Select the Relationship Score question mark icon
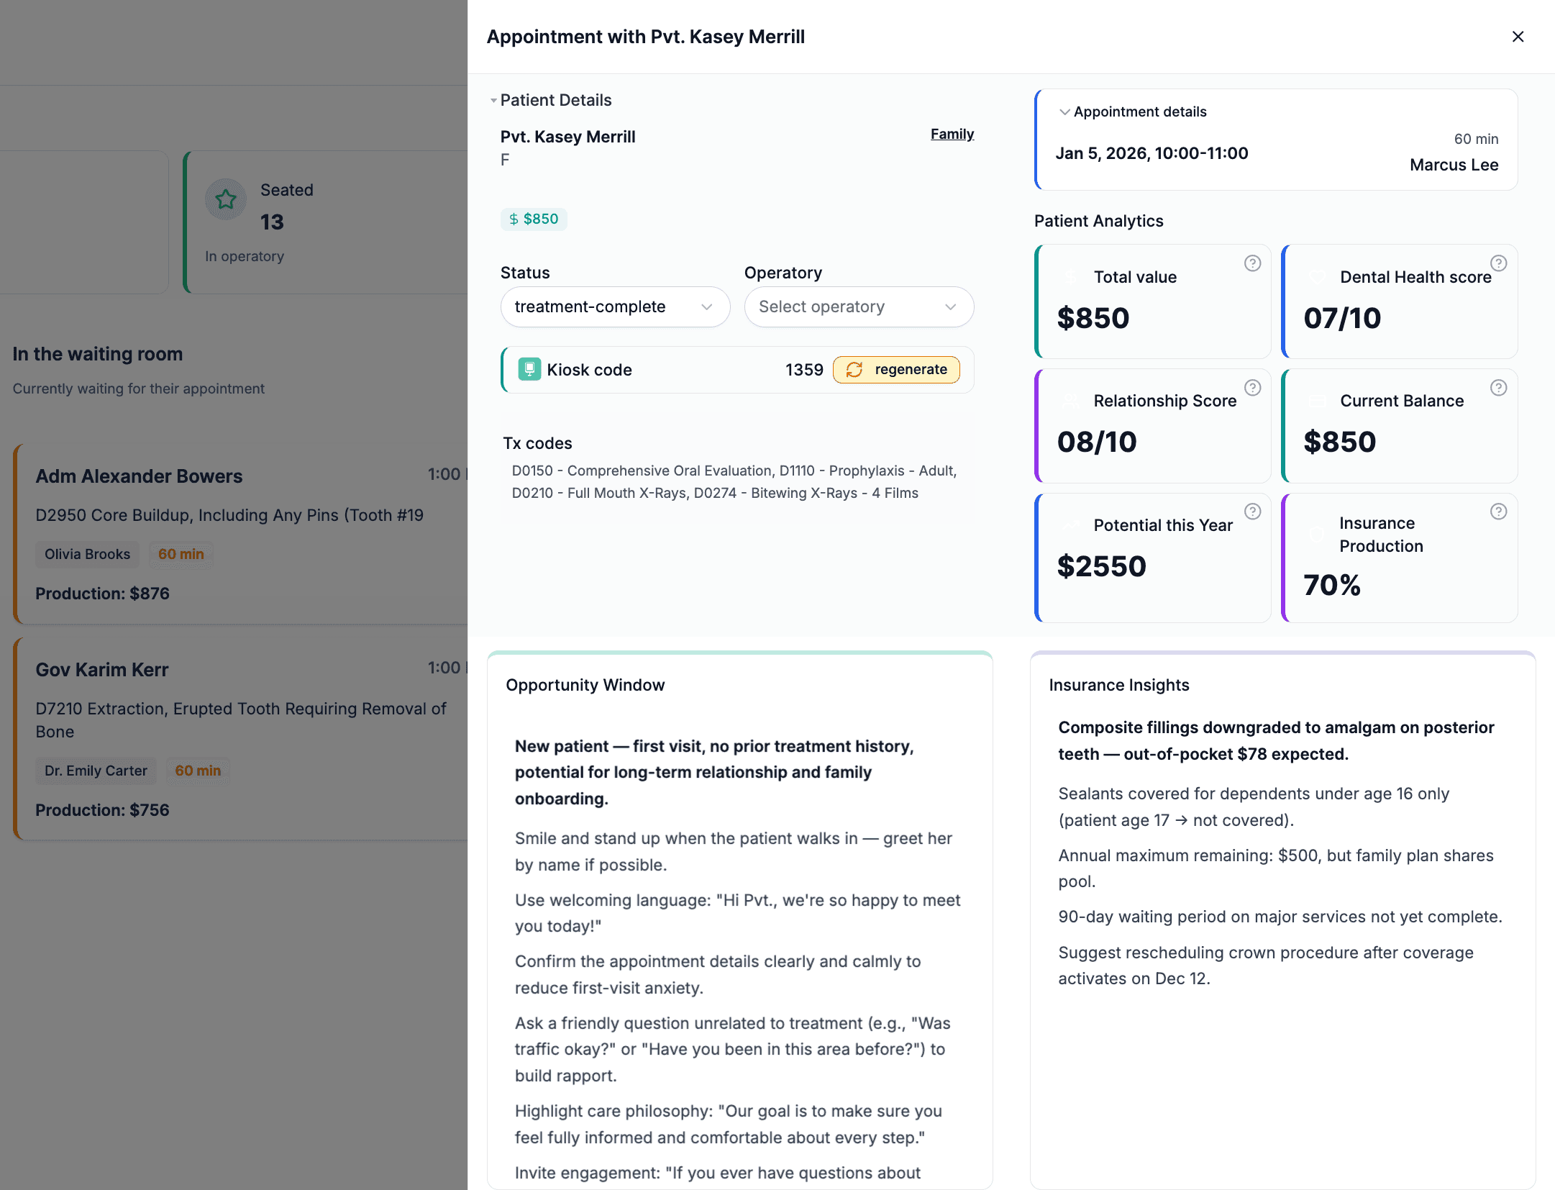Image resolution: width=1555 pixels, height=1190 pixels. pyautogui.click(x=1252, y=388)
